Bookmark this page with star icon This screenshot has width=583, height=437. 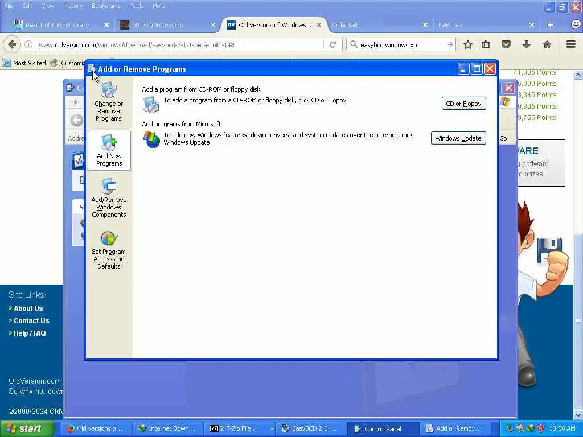tap(468, 45)
